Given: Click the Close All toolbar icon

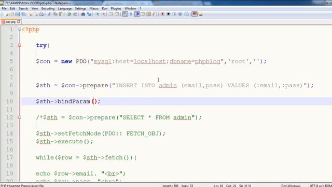Looking at the screenshot, I should [36, 14].
